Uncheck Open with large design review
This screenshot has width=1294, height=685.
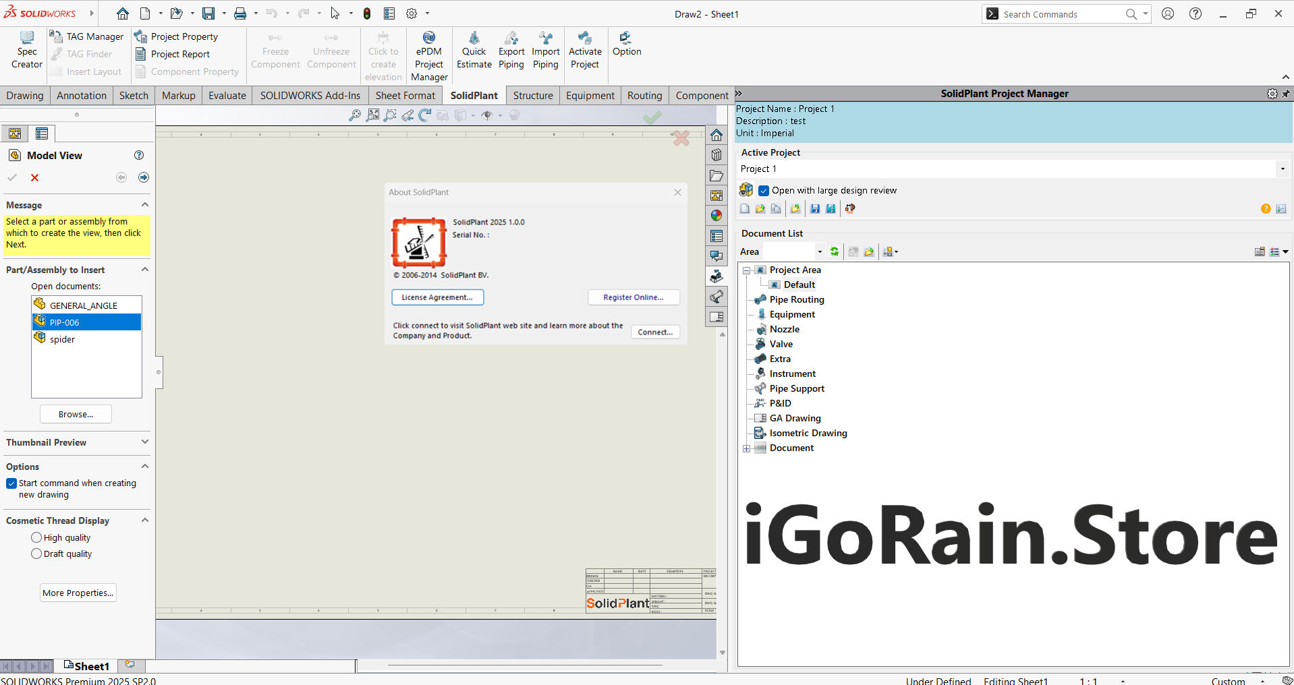(764, 191)
